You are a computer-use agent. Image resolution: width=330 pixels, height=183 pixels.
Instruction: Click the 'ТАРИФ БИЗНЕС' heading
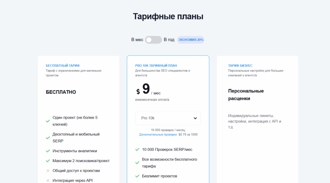click(240, 66)
